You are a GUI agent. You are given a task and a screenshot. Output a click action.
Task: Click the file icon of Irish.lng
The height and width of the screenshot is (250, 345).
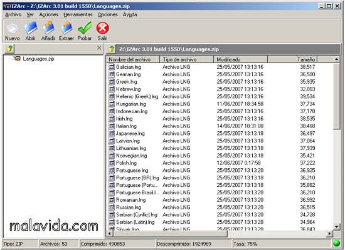coord(112,119)
